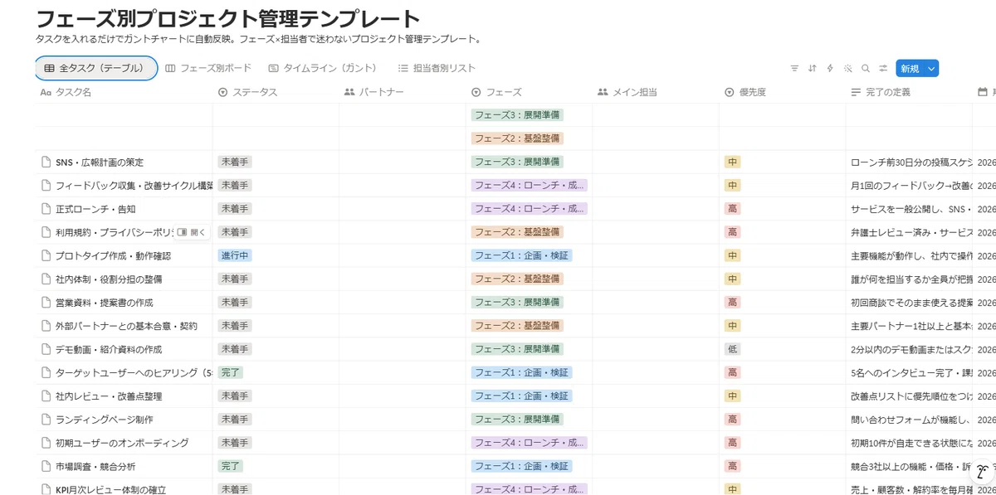Switch to タイムライン(ガント) view tab
Viewport: 996px width, 495px height.
coord(324,68)
